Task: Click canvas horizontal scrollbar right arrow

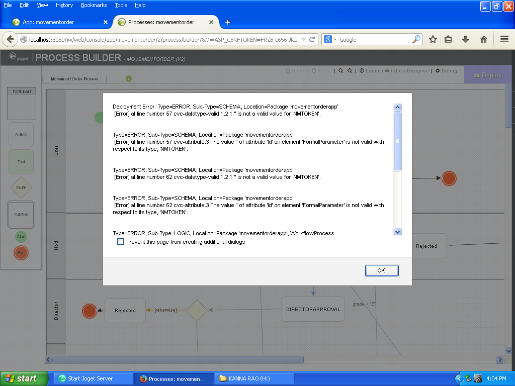Action: click(x=500, y=360)
